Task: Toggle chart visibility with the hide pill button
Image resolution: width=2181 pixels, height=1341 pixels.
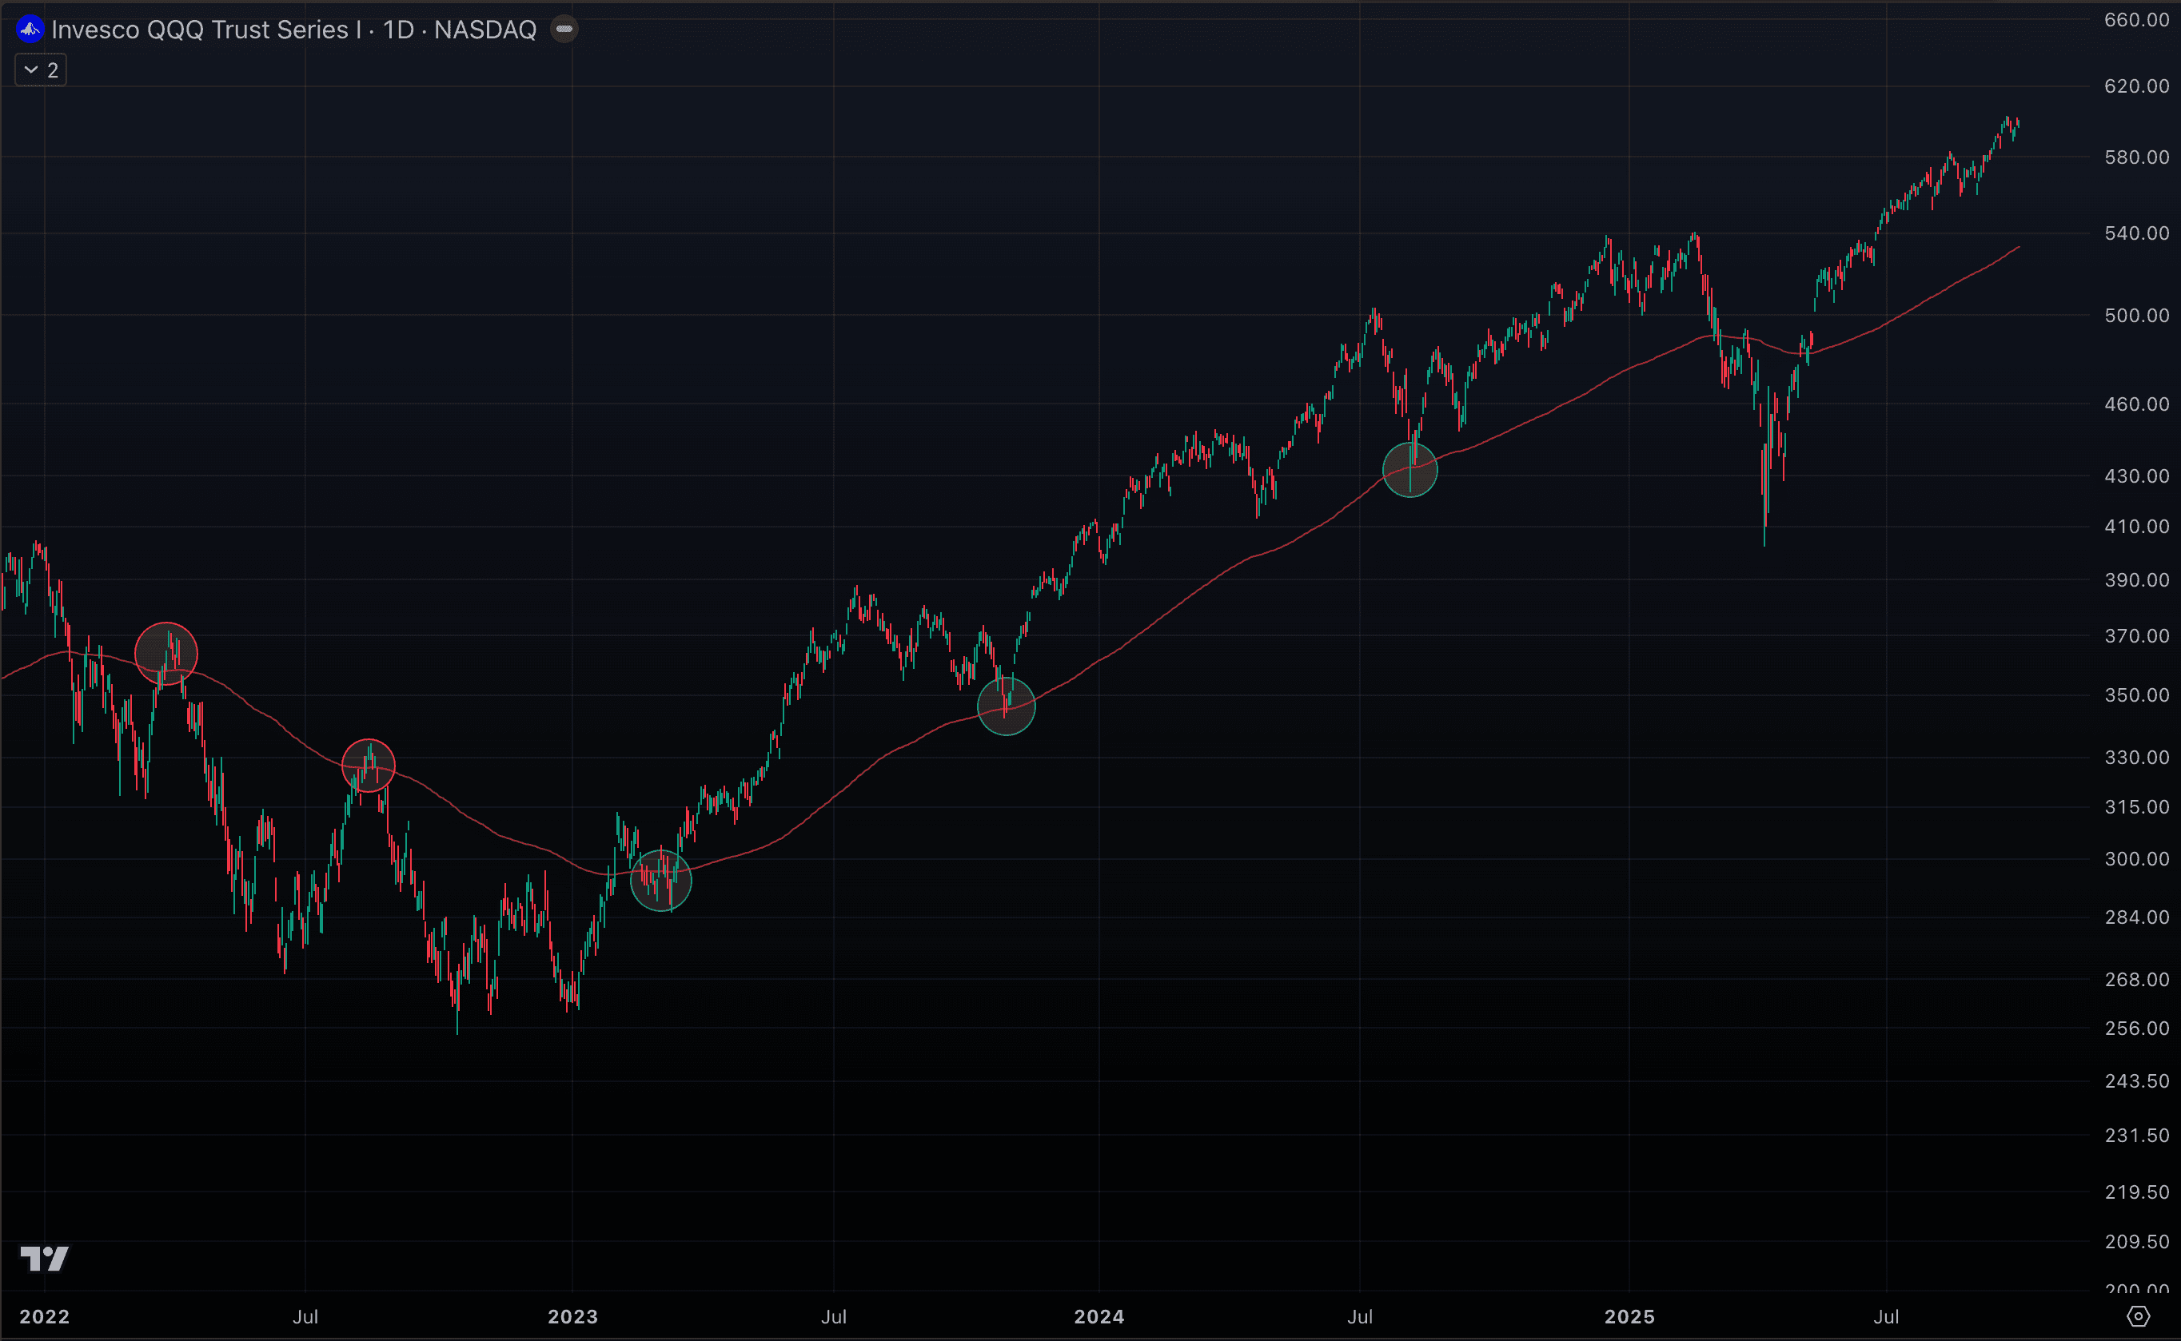Action: click(x=565, y=29)
